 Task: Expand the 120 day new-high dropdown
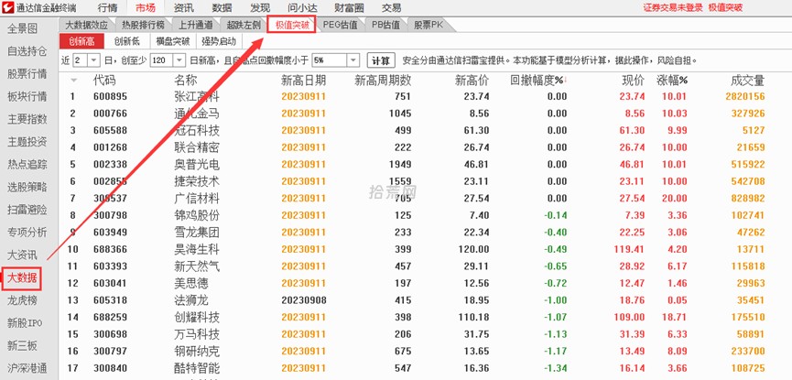click(179, 60)
